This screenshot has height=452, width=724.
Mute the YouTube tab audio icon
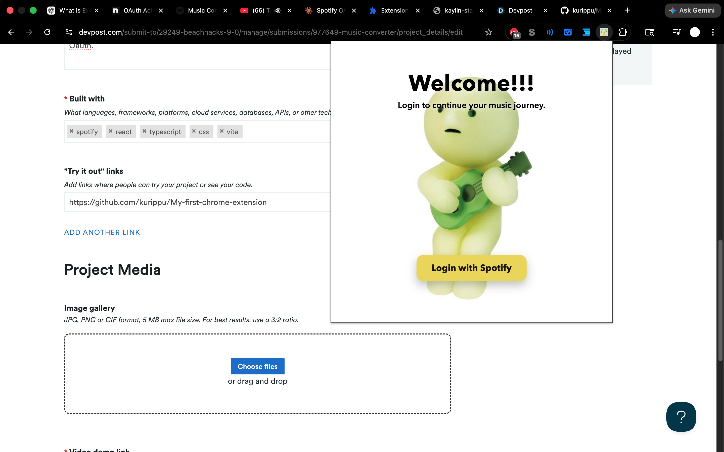click(x=277, y=11)
